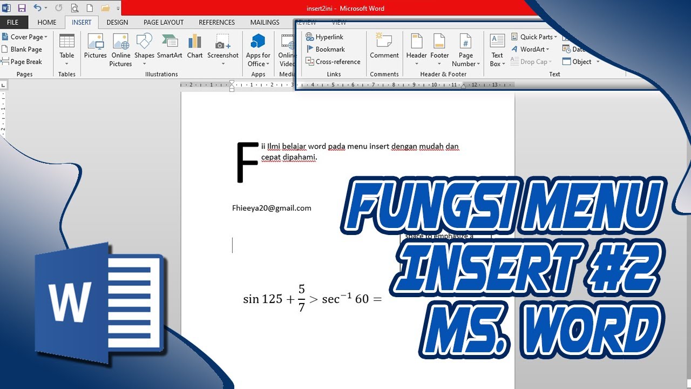Insert a Blank Page
The width and height of the screenshot is (691, 389).
(x=22, y=49)
